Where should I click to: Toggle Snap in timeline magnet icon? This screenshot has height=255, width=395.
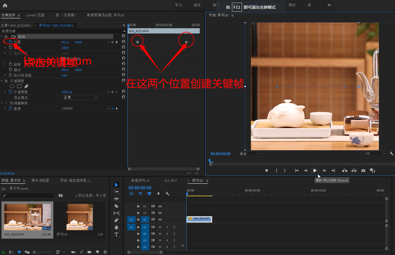coord(140,194)
